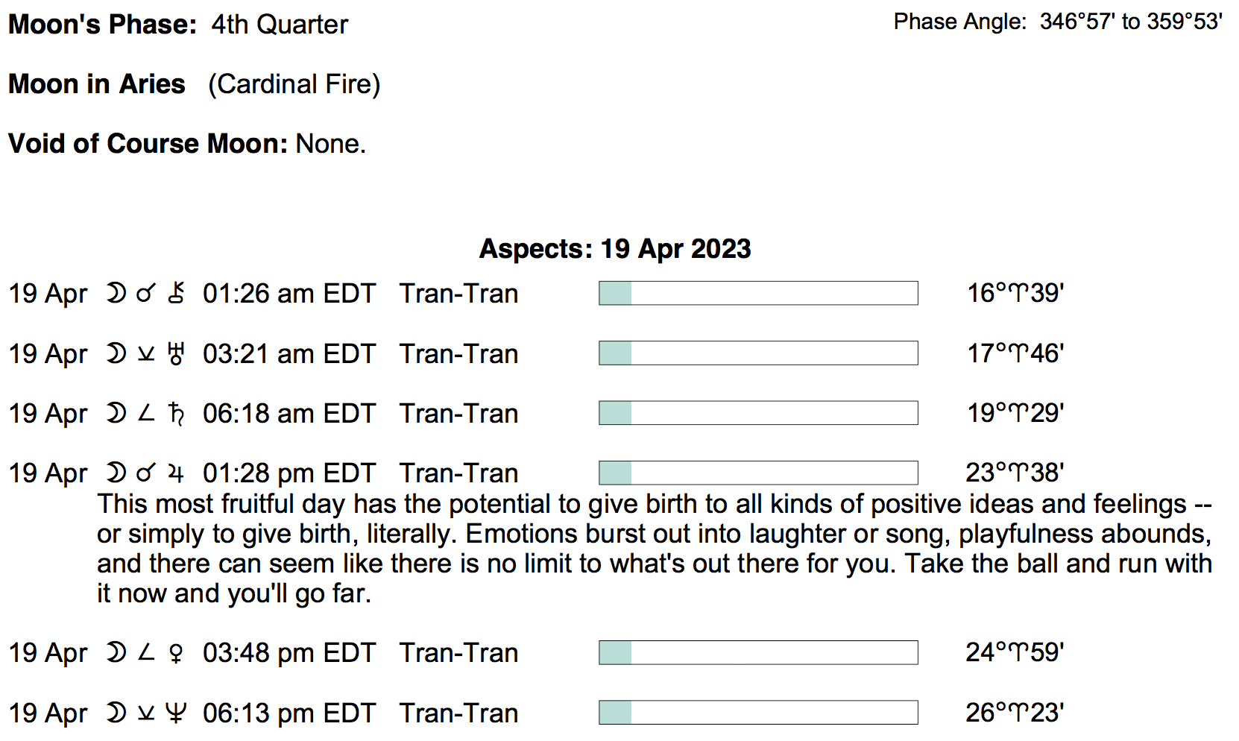This screenshot has height=741, width=1239.
Task: Click the Void of Course Moon label
Action: (x=148, y=143)
